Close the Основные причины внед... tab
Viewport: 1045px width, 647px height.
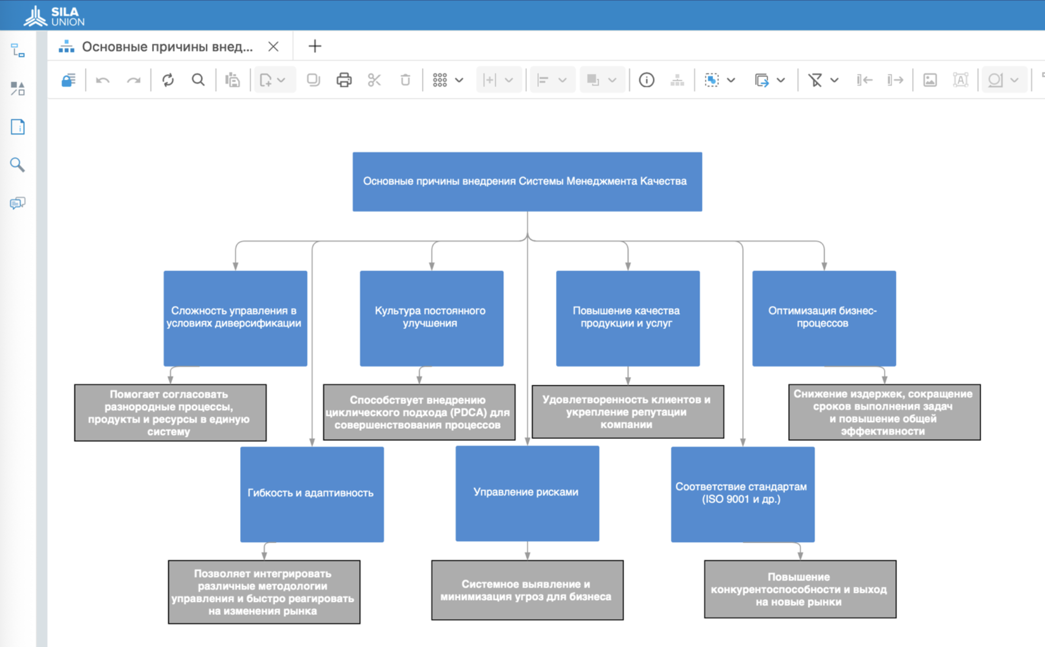(x=273, y=47)
